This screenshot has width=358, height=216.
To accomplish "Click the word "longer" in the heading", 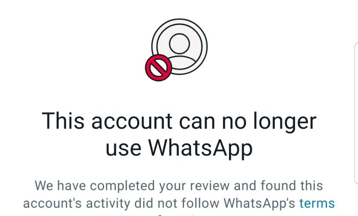I will pos(285,122).
